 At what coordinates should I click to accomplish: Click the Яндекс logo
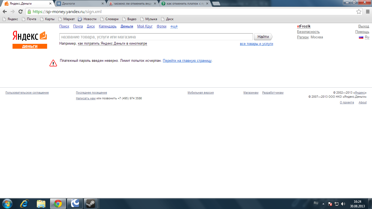(30, 36)
